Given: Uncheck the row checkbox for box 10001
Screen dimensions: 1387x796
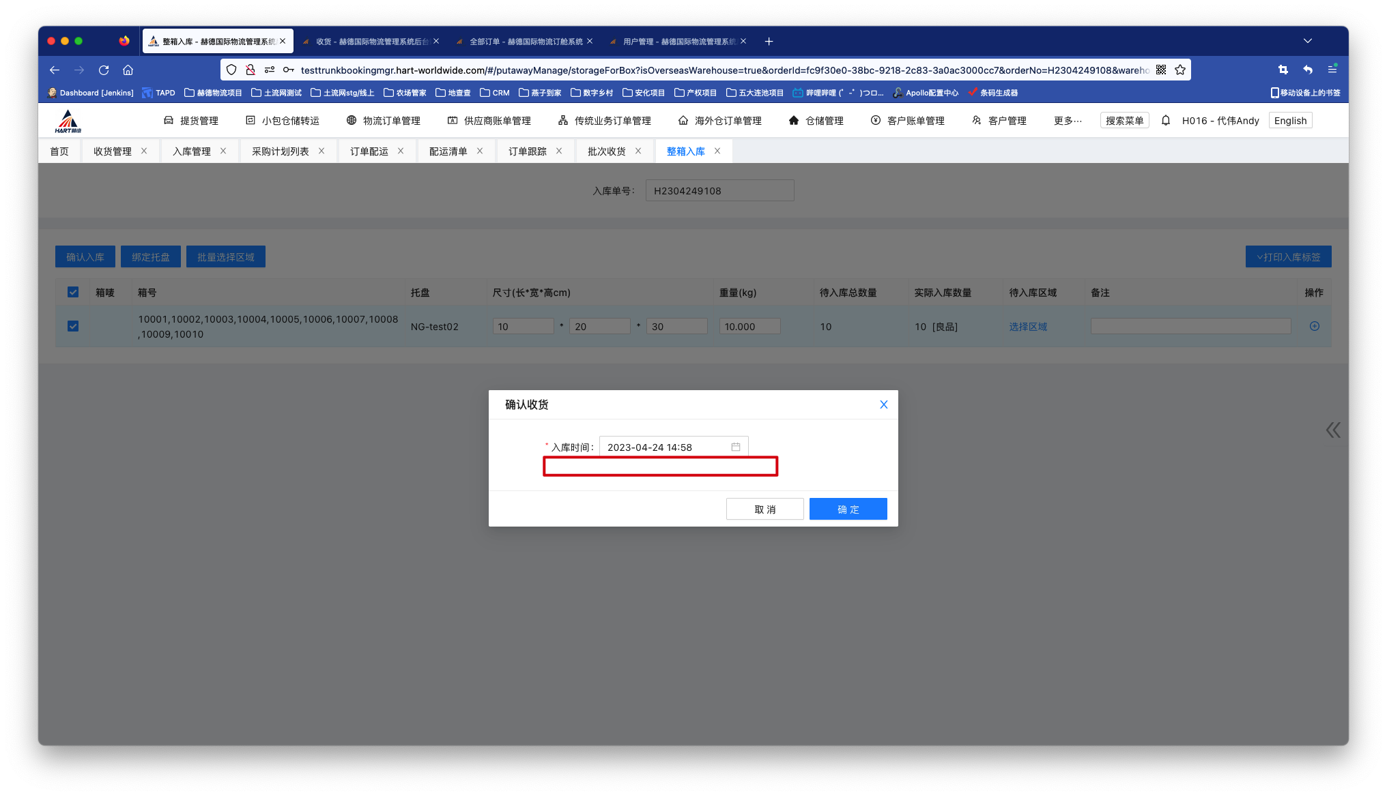Looking at the screenshot, I should pyautogui.click(x=73, y=326).
